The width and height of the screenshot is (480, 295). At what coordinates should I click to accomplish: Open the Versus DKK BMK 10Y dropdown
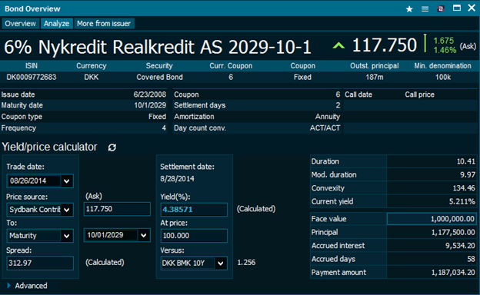[221, 264]
